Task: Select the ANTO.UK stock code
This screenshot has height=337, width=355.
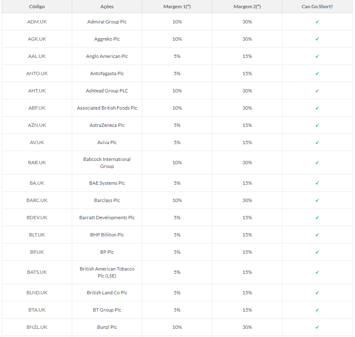Action: click(x=37, y=73)
